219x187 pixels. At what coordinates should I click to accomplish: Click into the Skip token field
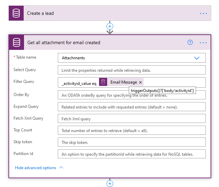tap(131, 143)
